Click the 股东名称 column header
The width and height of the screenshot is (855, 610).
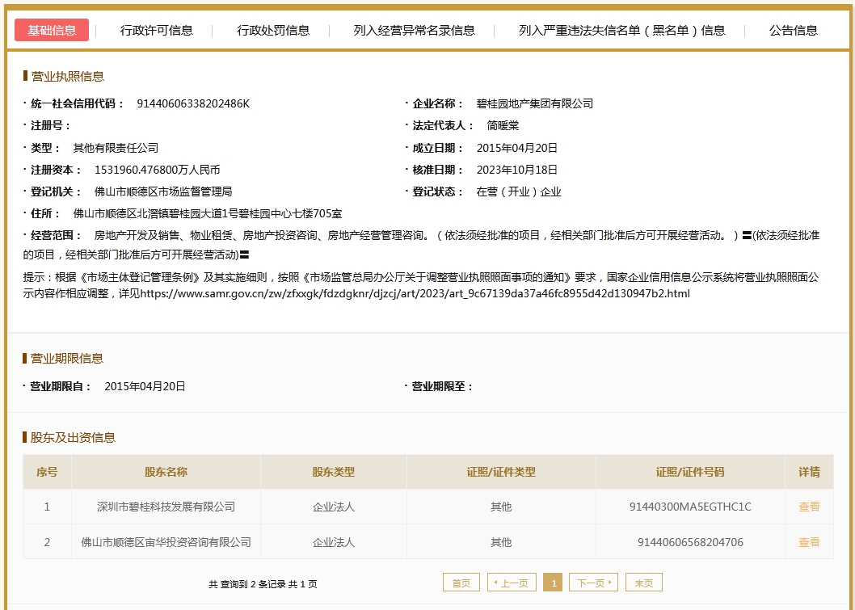point(166,472)
